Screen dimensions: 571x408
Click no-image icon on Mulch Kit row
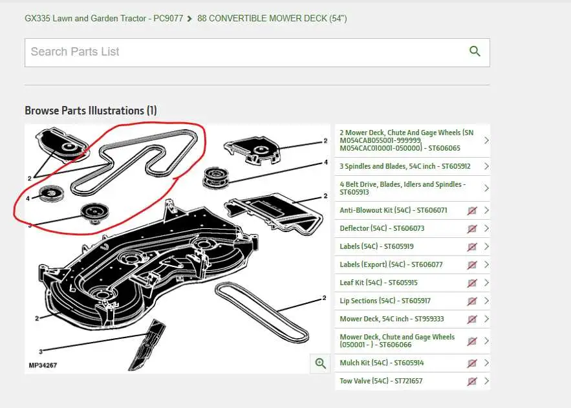pyautogui.click(x=472, y=363)
